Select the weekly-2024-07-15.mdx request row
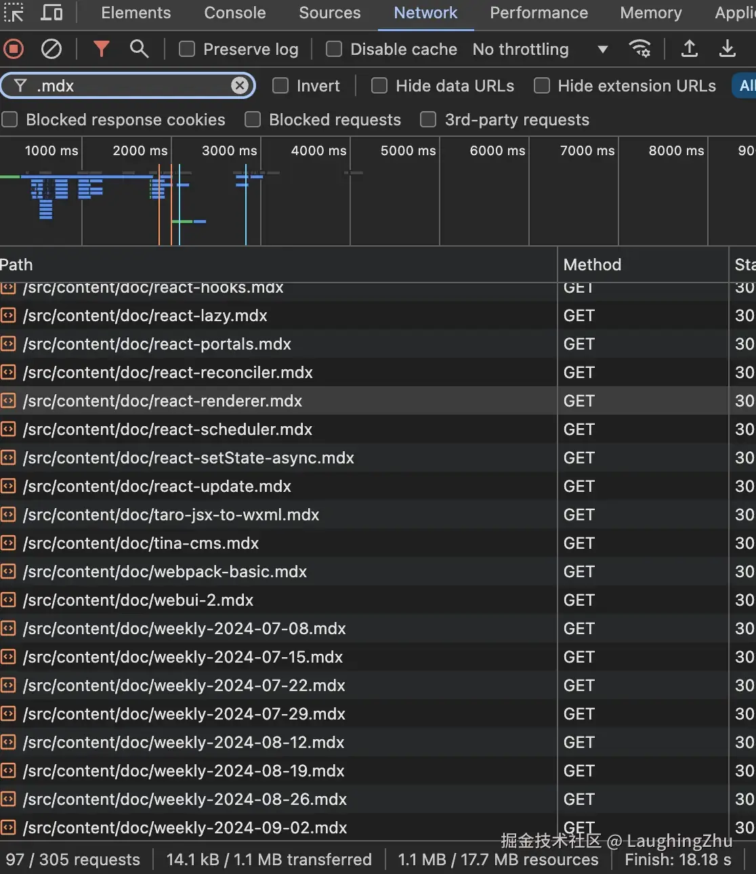756x874 pixels. pos(378,657)
